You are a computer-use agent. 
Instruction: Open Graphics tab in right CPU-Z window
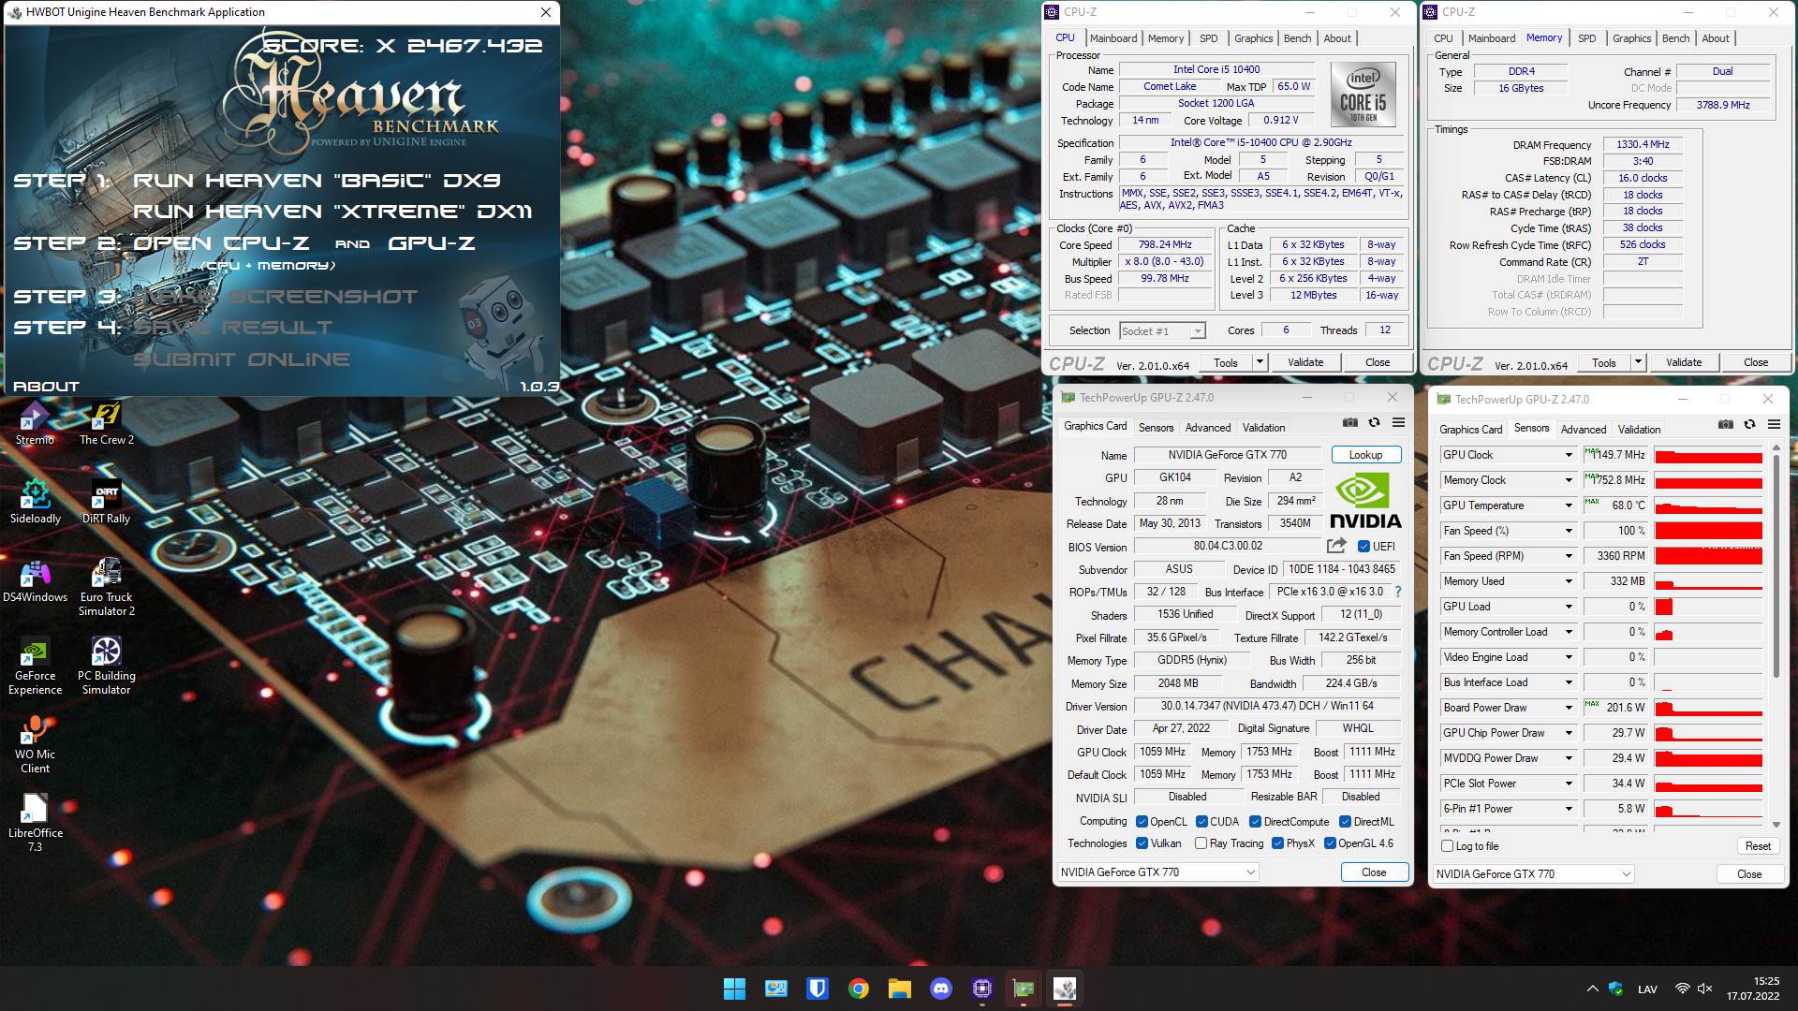click(x=1631, y=38)
